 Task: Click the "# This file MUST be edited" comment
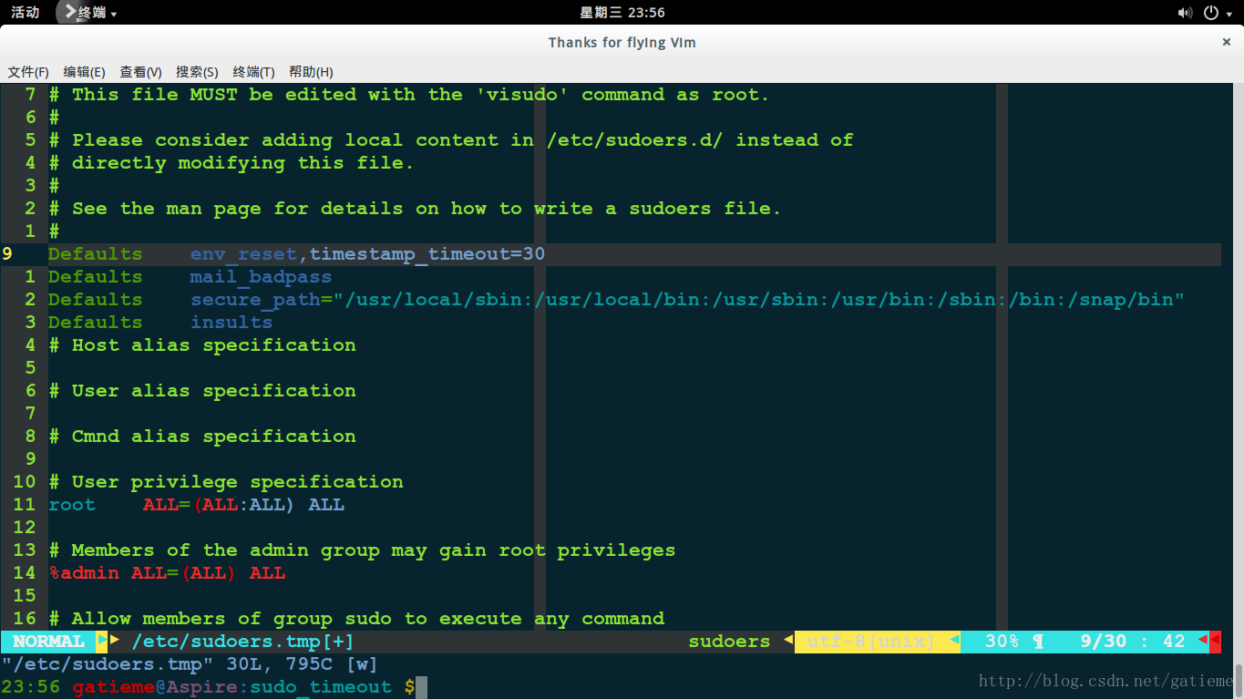(409, 95)
